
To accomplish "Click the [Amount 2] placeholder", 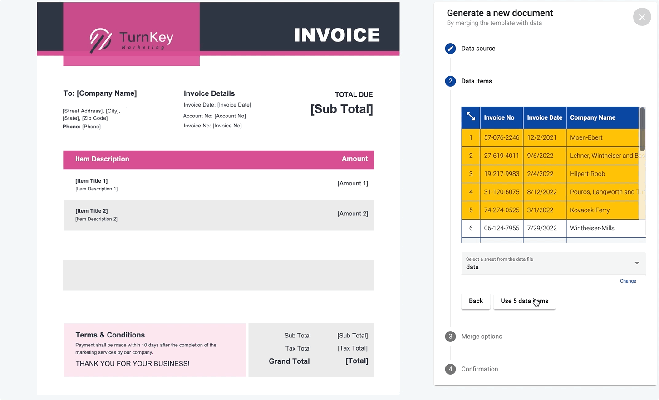I will tap(353, 213).
